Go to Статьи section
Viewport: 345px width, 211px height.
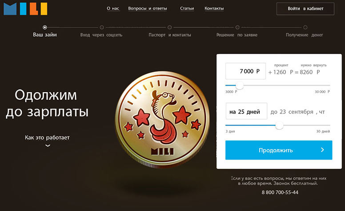(x=187, y=8)
